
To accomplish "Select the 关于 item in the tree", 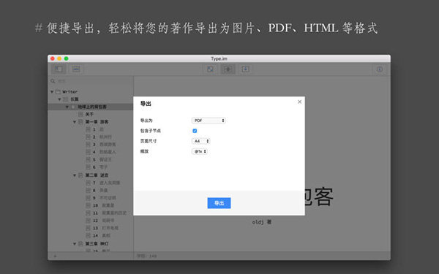I will tap(89, 115).
